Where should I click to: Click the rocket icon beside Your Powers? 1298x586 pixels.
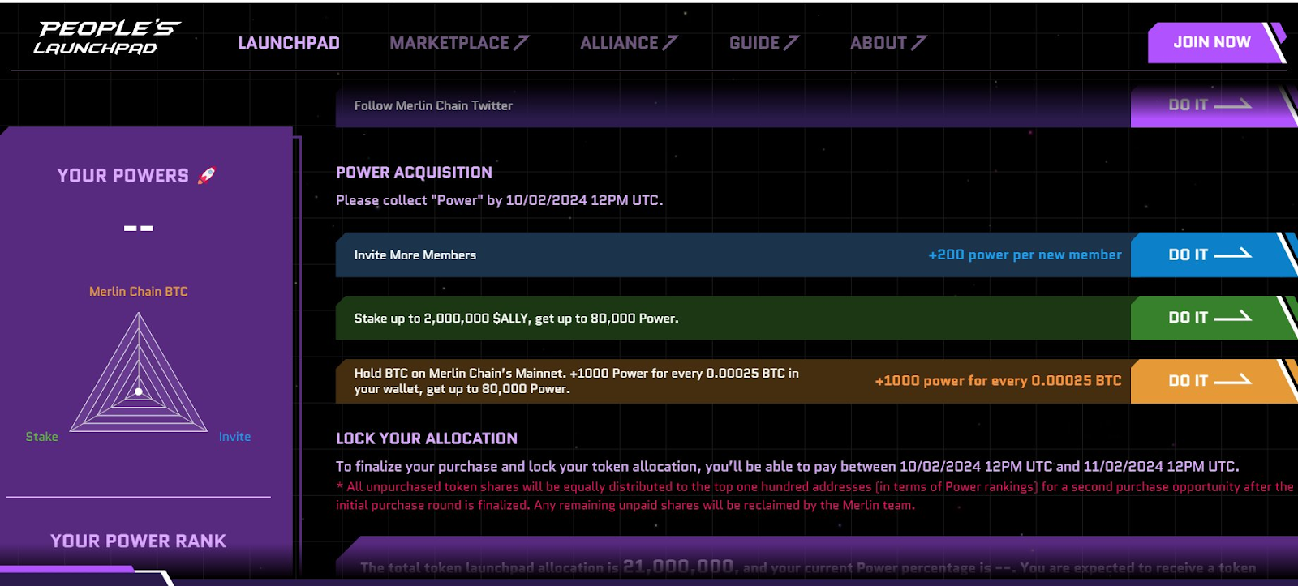click(x=207, y=175)
